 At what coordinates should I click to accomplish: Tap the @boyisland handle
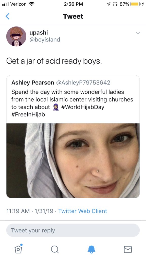point(45,40)
